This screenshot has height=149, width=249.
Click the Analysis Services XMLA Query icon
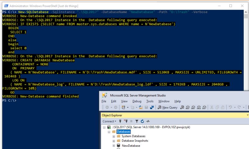coord(199,107)
